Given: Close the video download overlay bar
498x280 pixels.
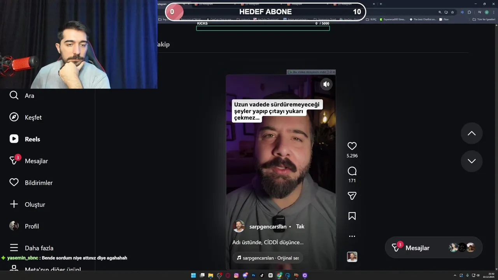Looking at the screenshot, I should [334, 72].
